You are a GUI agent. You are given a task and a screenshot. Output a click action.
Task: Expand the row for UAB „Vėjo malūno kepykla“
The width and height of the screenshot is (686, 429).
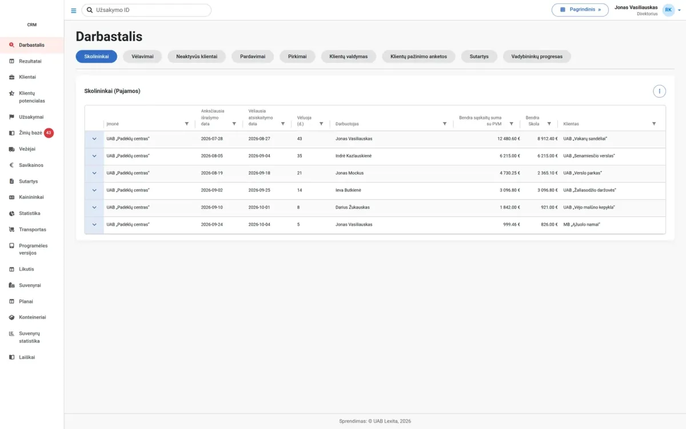94,207
